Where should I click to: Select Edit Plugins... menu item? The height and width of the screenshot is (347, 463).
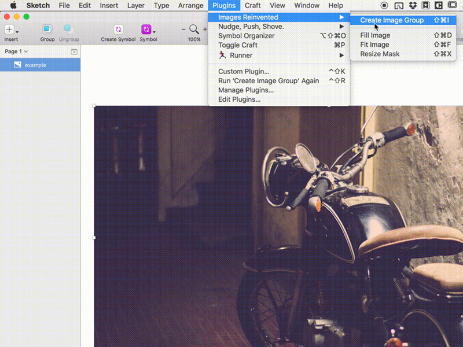pyautogui.click(x=279, y=99)
